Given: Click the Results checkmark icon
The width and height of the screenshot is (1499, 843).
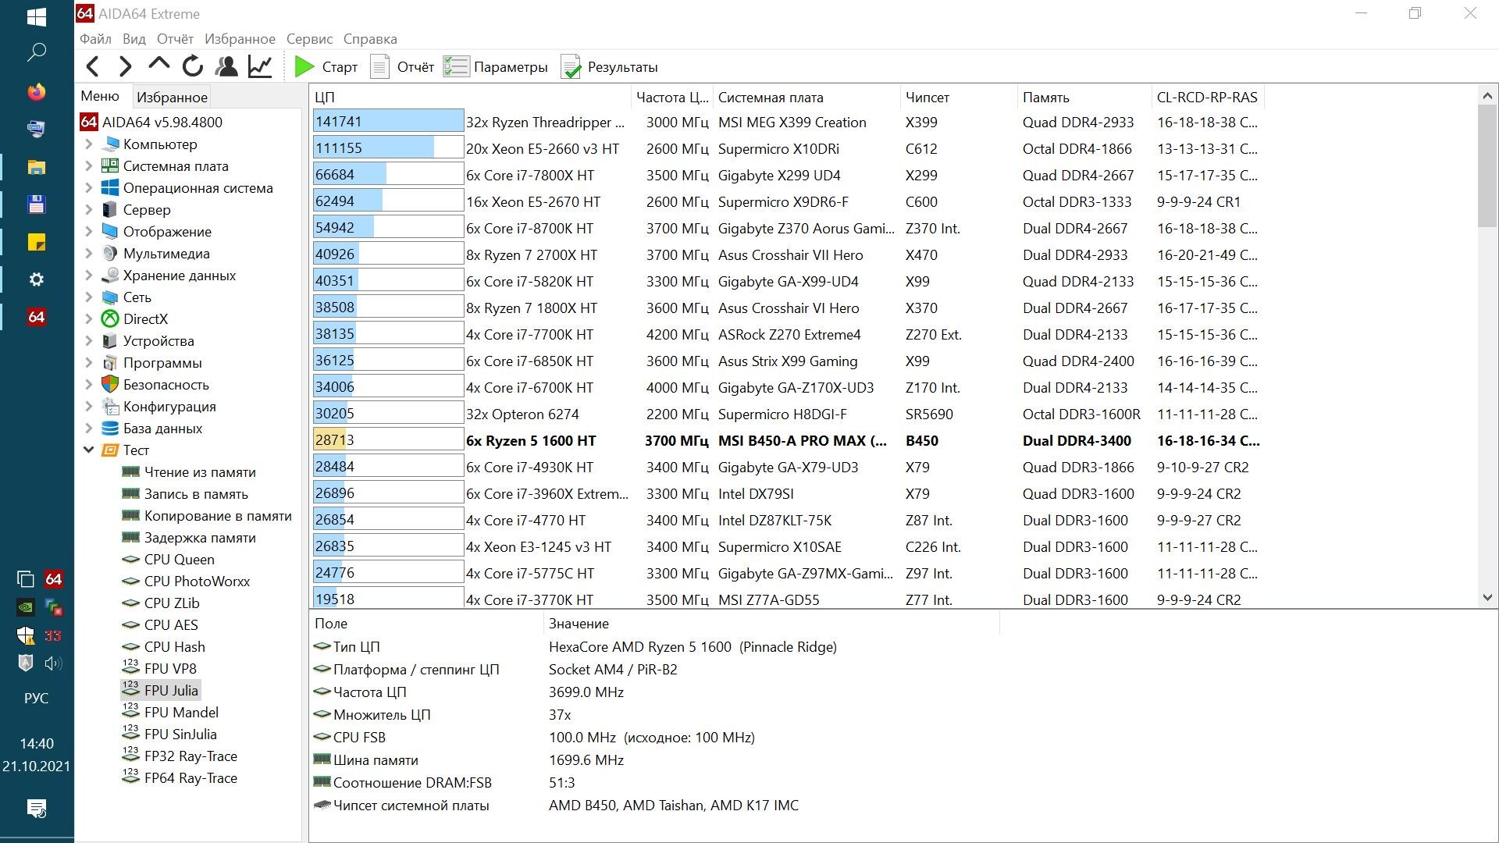Looking at the screenshot, I should tap(571, 67).
